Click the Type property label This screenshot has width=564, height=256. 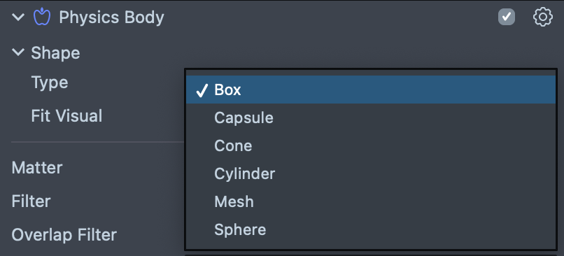[x=50, y=83]
